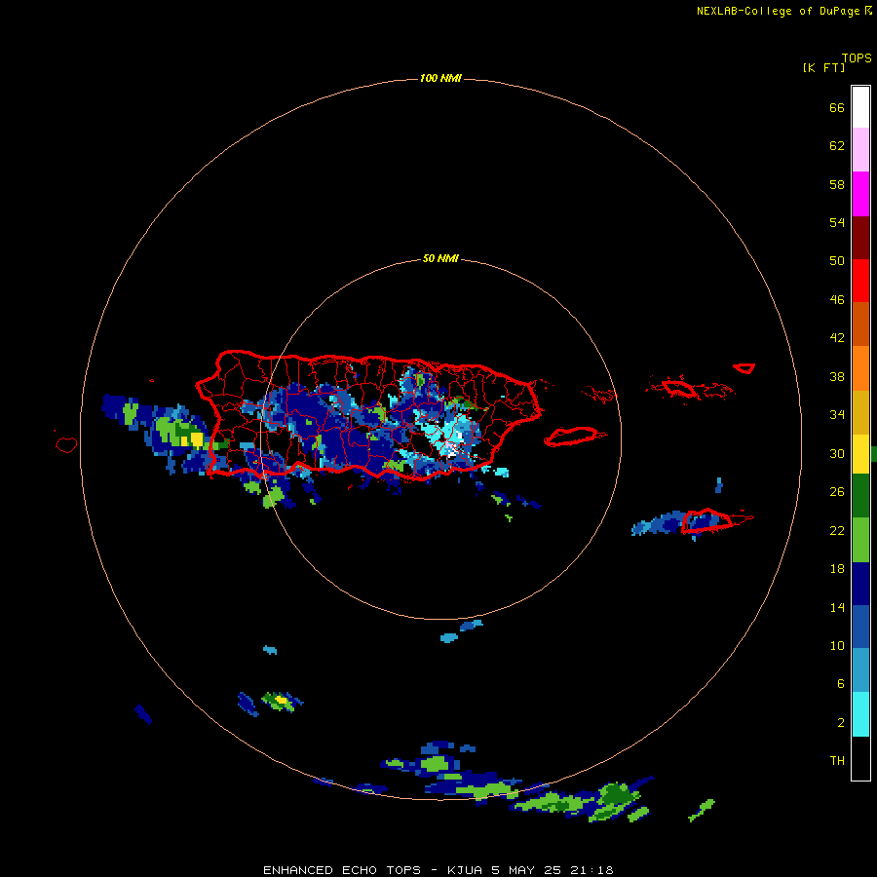
Task: Click the St. Croix island outline with blue echoes
Action: tap(707, 520)
